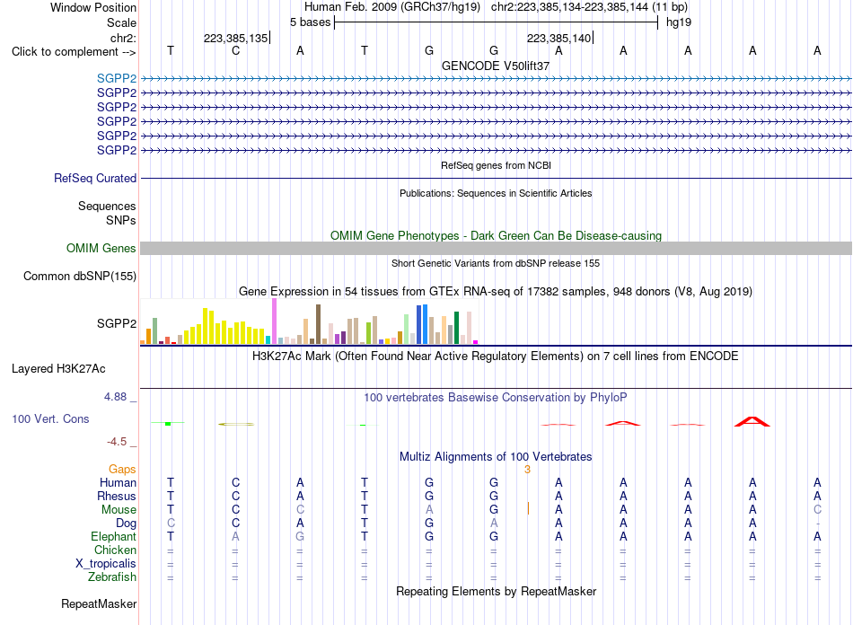Click the orange insertion bar in Mouse row
This screenshot has height=625, width=853.
[x=528, y=508]
